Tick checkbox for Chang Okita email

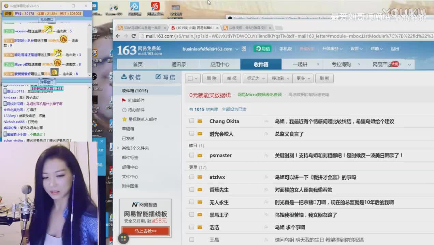coord(192,121)
